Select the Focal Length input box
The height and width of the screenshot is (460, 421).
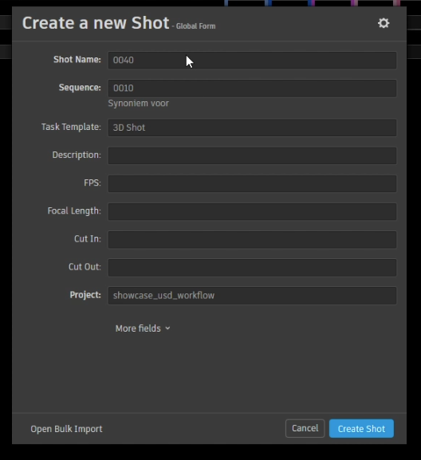pos(252,211)
